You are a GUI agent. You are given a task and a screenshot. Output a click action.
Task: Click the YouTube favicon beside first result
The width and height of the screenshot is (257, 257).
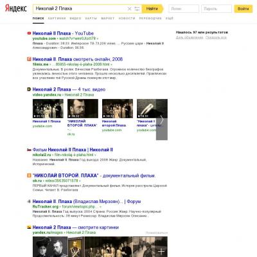click(x=29, y=33)
